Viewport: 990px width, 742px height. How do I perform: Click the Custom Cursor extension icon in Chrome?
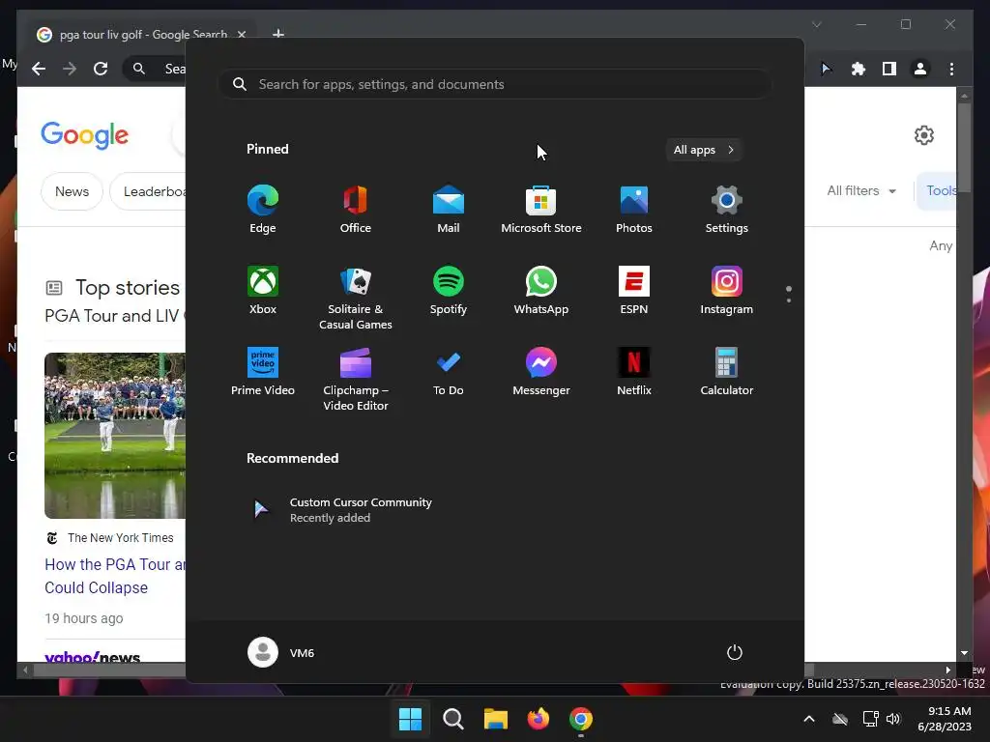click(x=827, y=69)
